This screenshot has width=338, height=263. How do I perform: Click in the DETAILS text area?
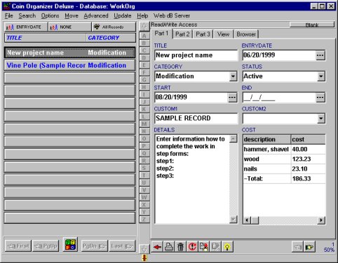192,179
